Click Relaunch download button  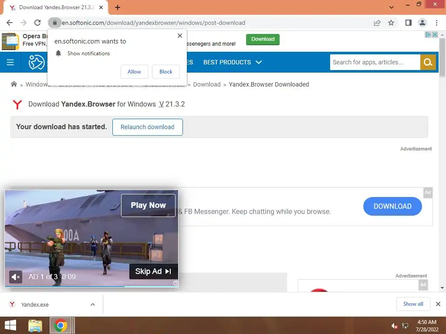click(147, 127)
